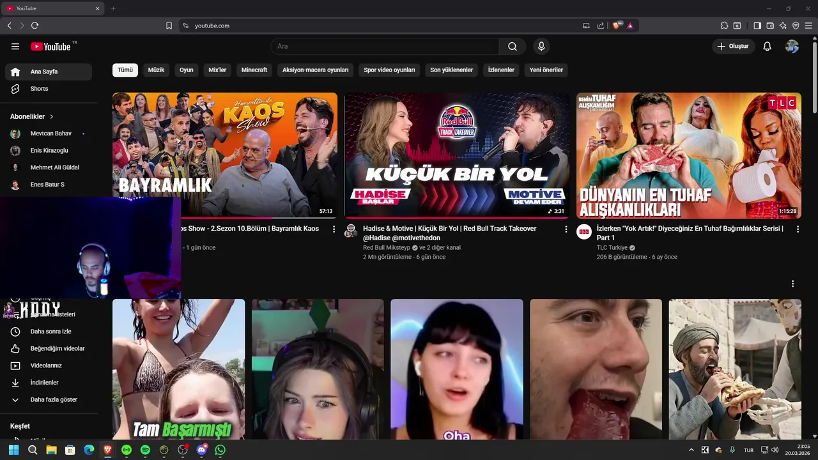
Task: Go to Ana Sayfa in sidebar
Action: point(49,72)
